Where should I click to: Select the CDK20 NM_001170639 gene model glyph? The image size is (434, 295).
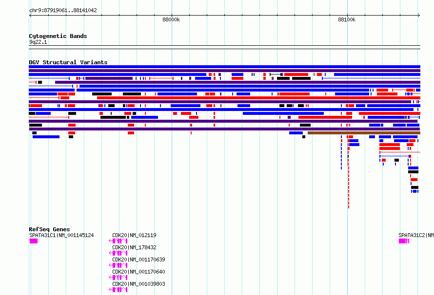[118, 265]
